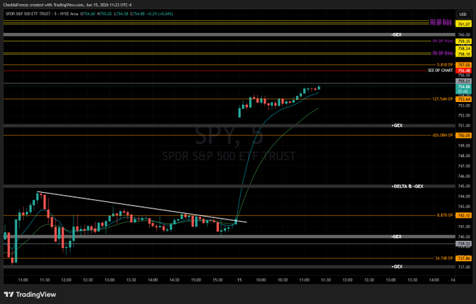Select the red 756.48 price label
The image size is (476, 304).
pos(464,71)
